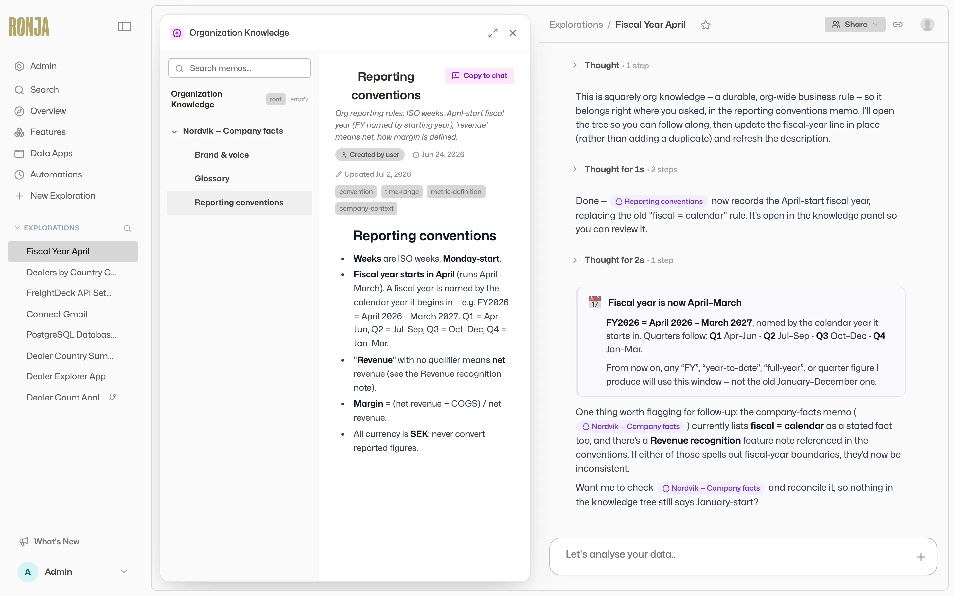This screenshot has height=596, width=954.
Task: Open Nordvik chip after 'Want me to check'
Action: click(711, 488)
